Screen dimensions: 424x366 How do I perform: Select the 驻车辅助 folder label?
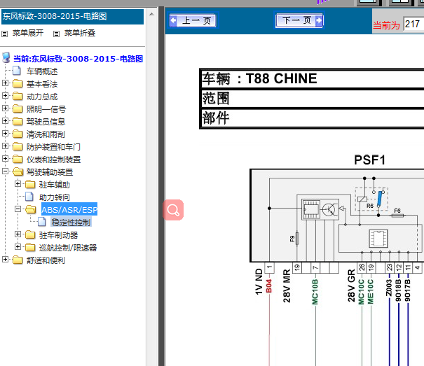(x=55, y=185)
